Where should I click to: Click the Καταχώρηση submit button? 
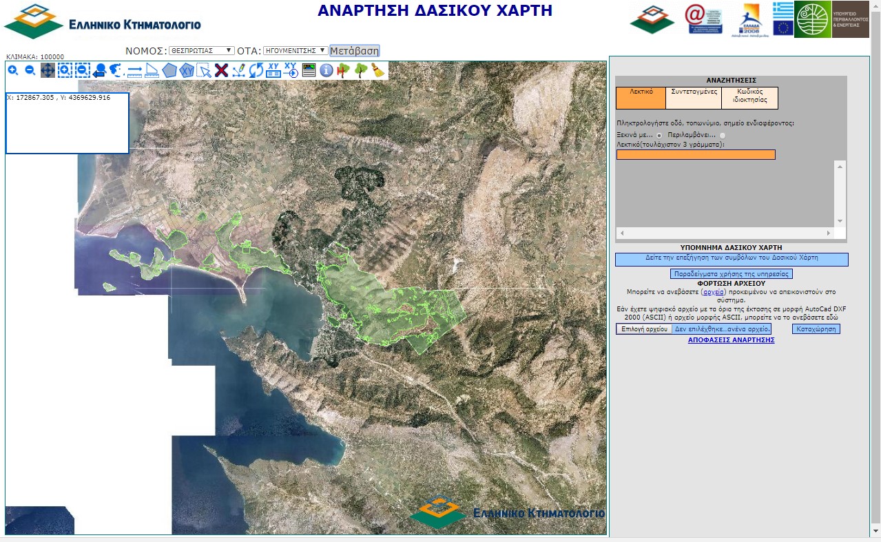tap(816, 329)
